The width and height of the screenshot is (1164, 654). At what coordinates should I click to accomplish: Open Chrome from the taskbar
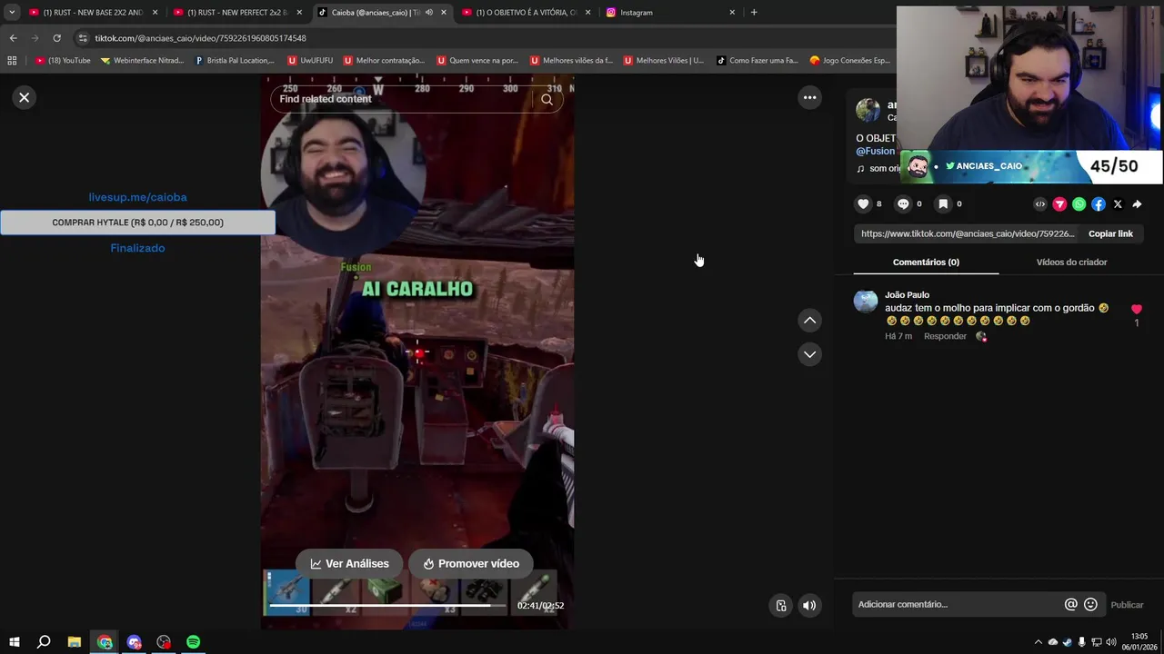tap(105, 642)
